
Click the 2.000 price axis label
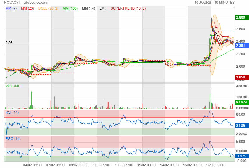pyautogui.click(x=241, y=66)
